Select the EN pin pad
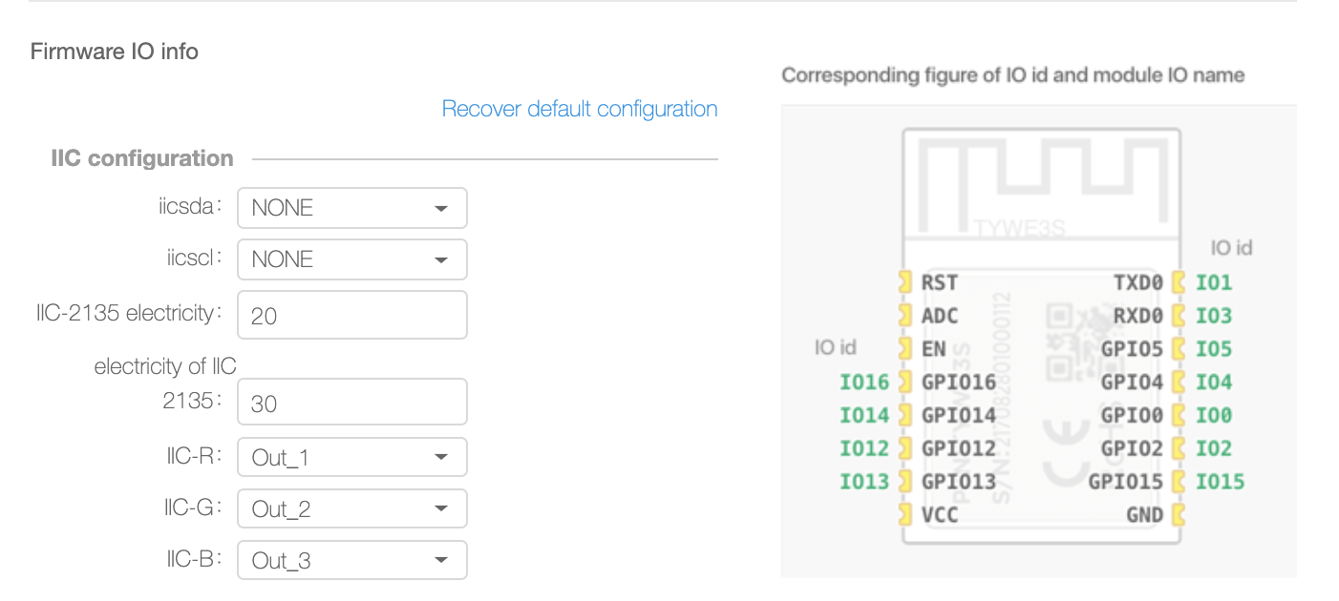1339x601 pixels. click(904, 349)
